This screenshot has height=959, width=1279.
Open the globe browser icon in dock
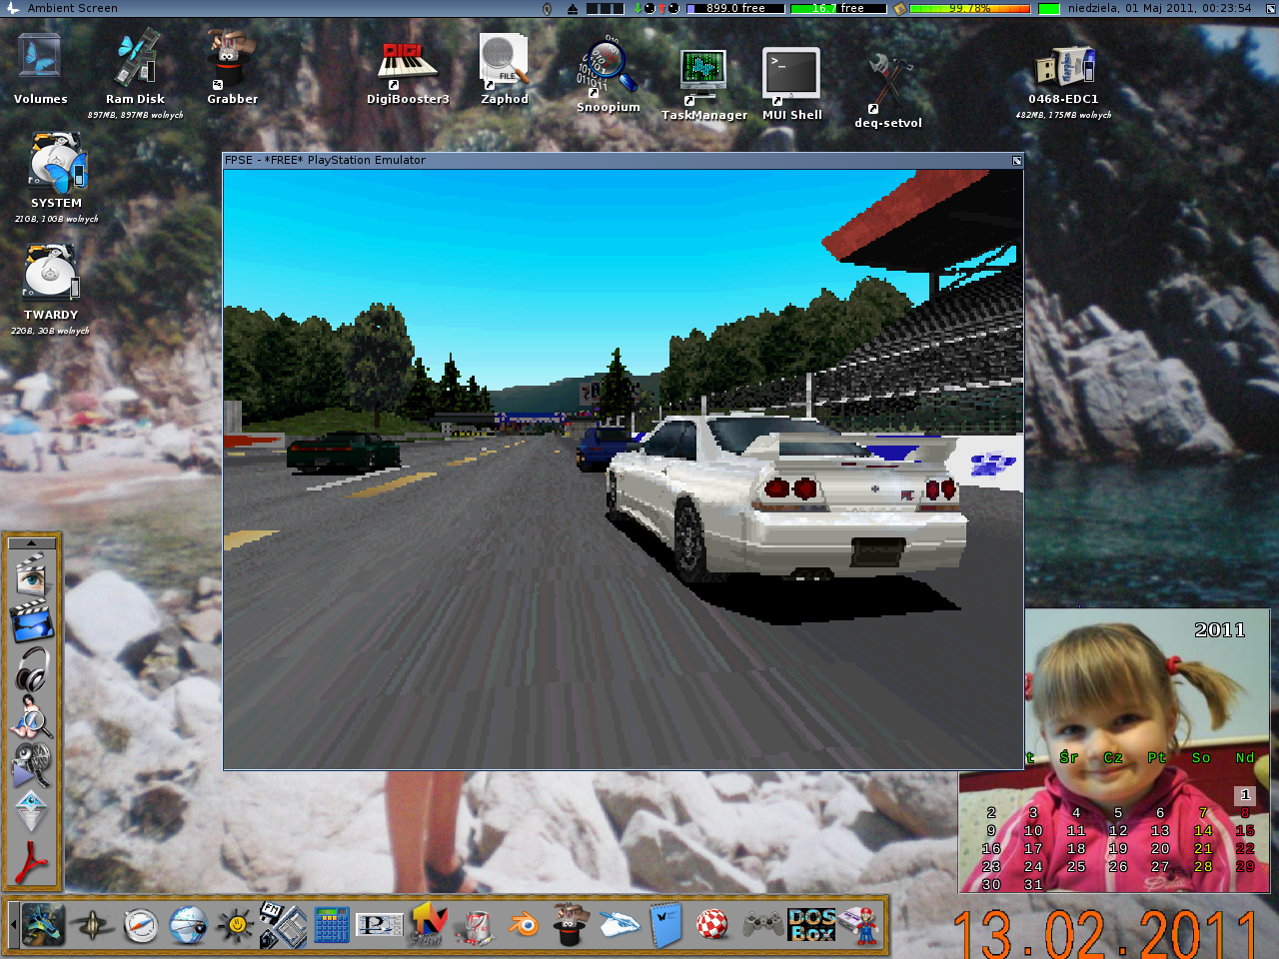click(189, 926)
